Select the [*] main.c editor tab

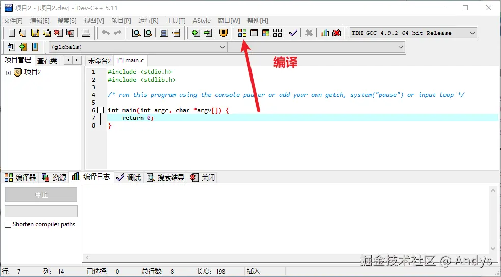tap(130, 60)
